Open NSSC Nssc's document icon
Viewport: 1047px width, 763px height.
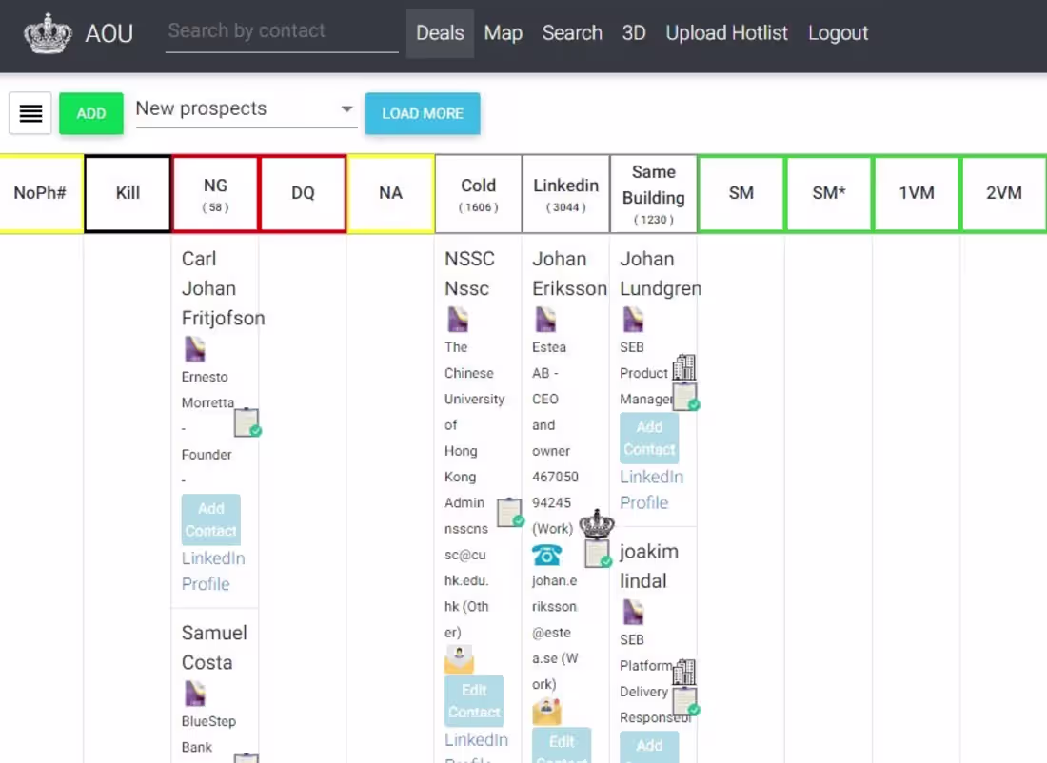click(x=458, y=319)
